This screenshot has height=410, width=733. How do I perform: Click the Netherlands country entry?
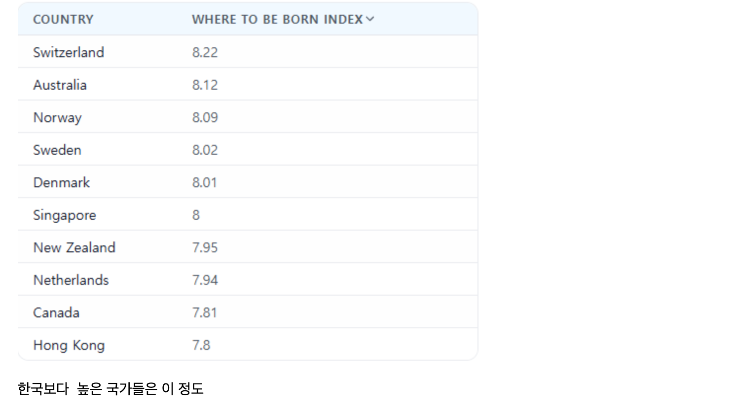71,280
